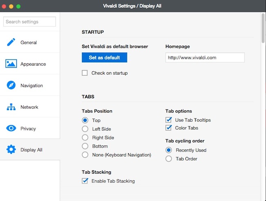Toggle Use Tab Tooltips checkbox
The image size is (266, 201).
point(169,120)
